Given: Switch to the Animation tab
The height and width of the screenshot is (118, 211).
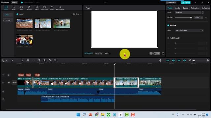Looking at the screenshot, I should pyautogui.click(x=195, y=8).
